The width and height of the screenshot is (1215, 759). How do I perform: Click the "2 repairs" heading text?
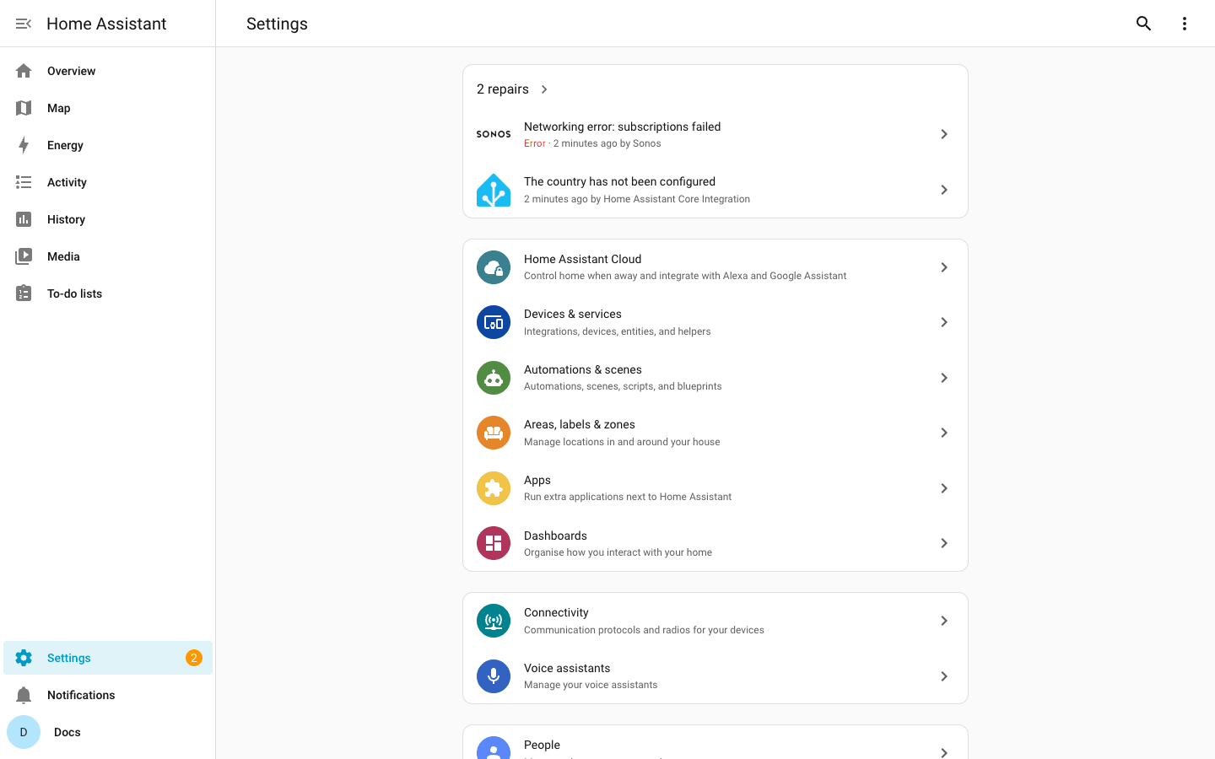pyautogui.click(x=503, y=89)
